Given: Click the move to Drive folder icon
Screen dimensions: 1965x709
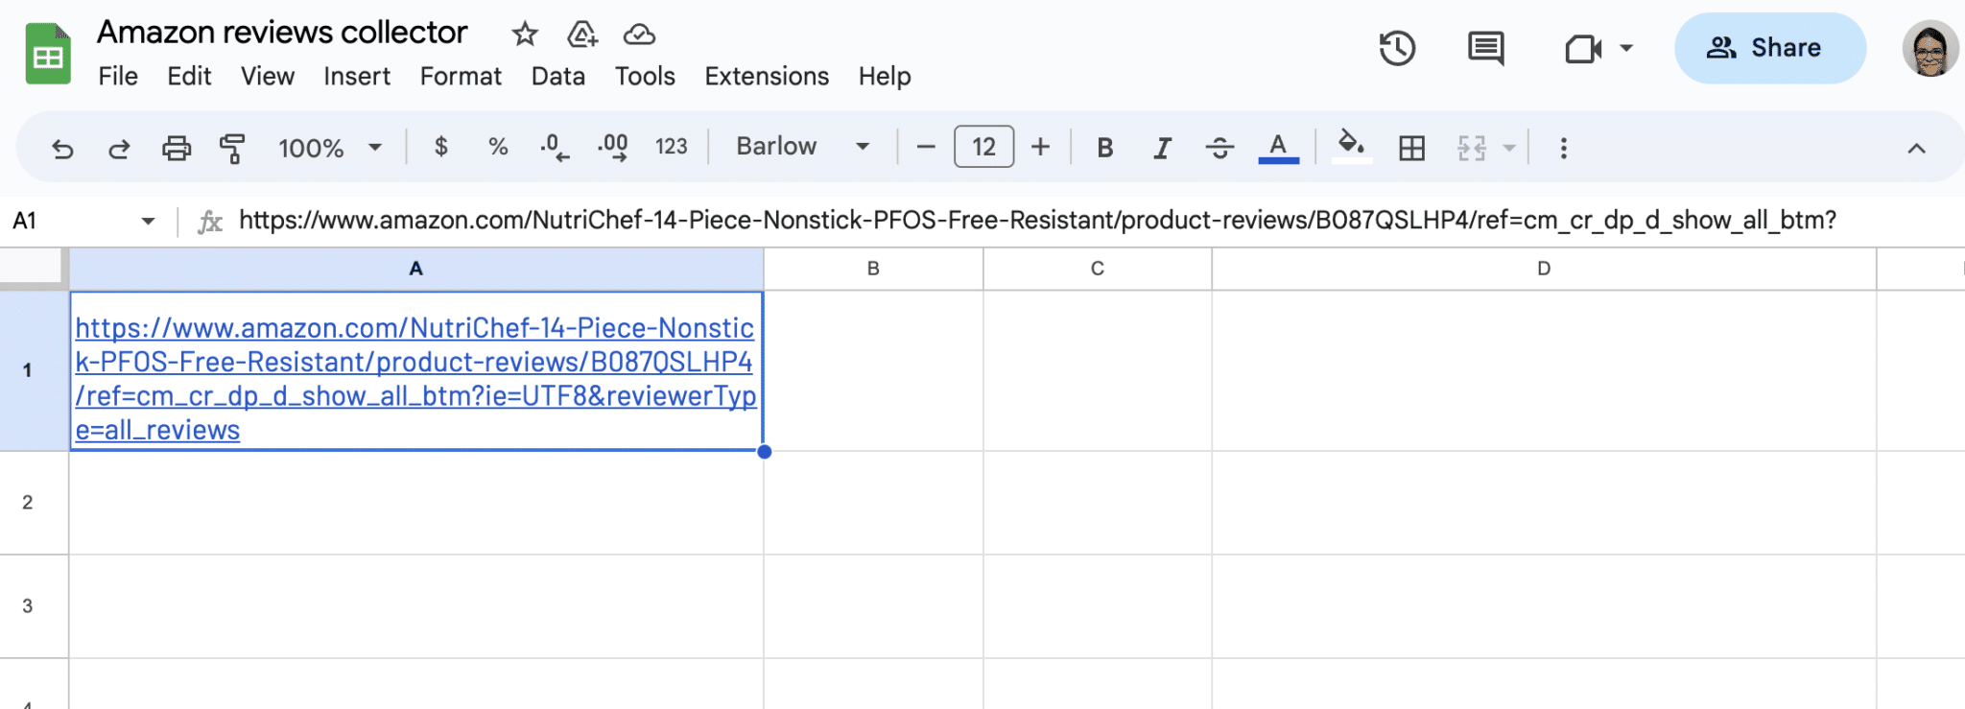Looking at the screenshot, I should pyautogui.click(x=582, y=35).
